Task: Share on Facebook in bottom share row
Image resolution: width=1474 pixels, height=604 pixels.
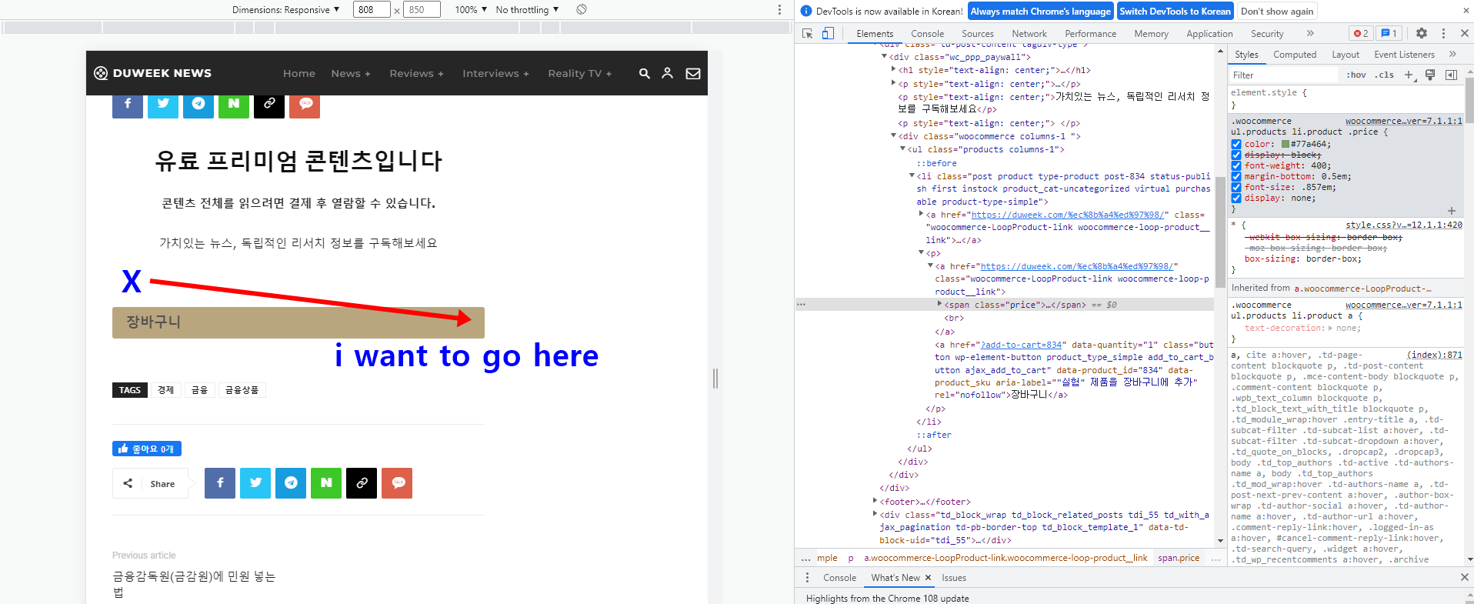Action: click(x=220, y=483)
